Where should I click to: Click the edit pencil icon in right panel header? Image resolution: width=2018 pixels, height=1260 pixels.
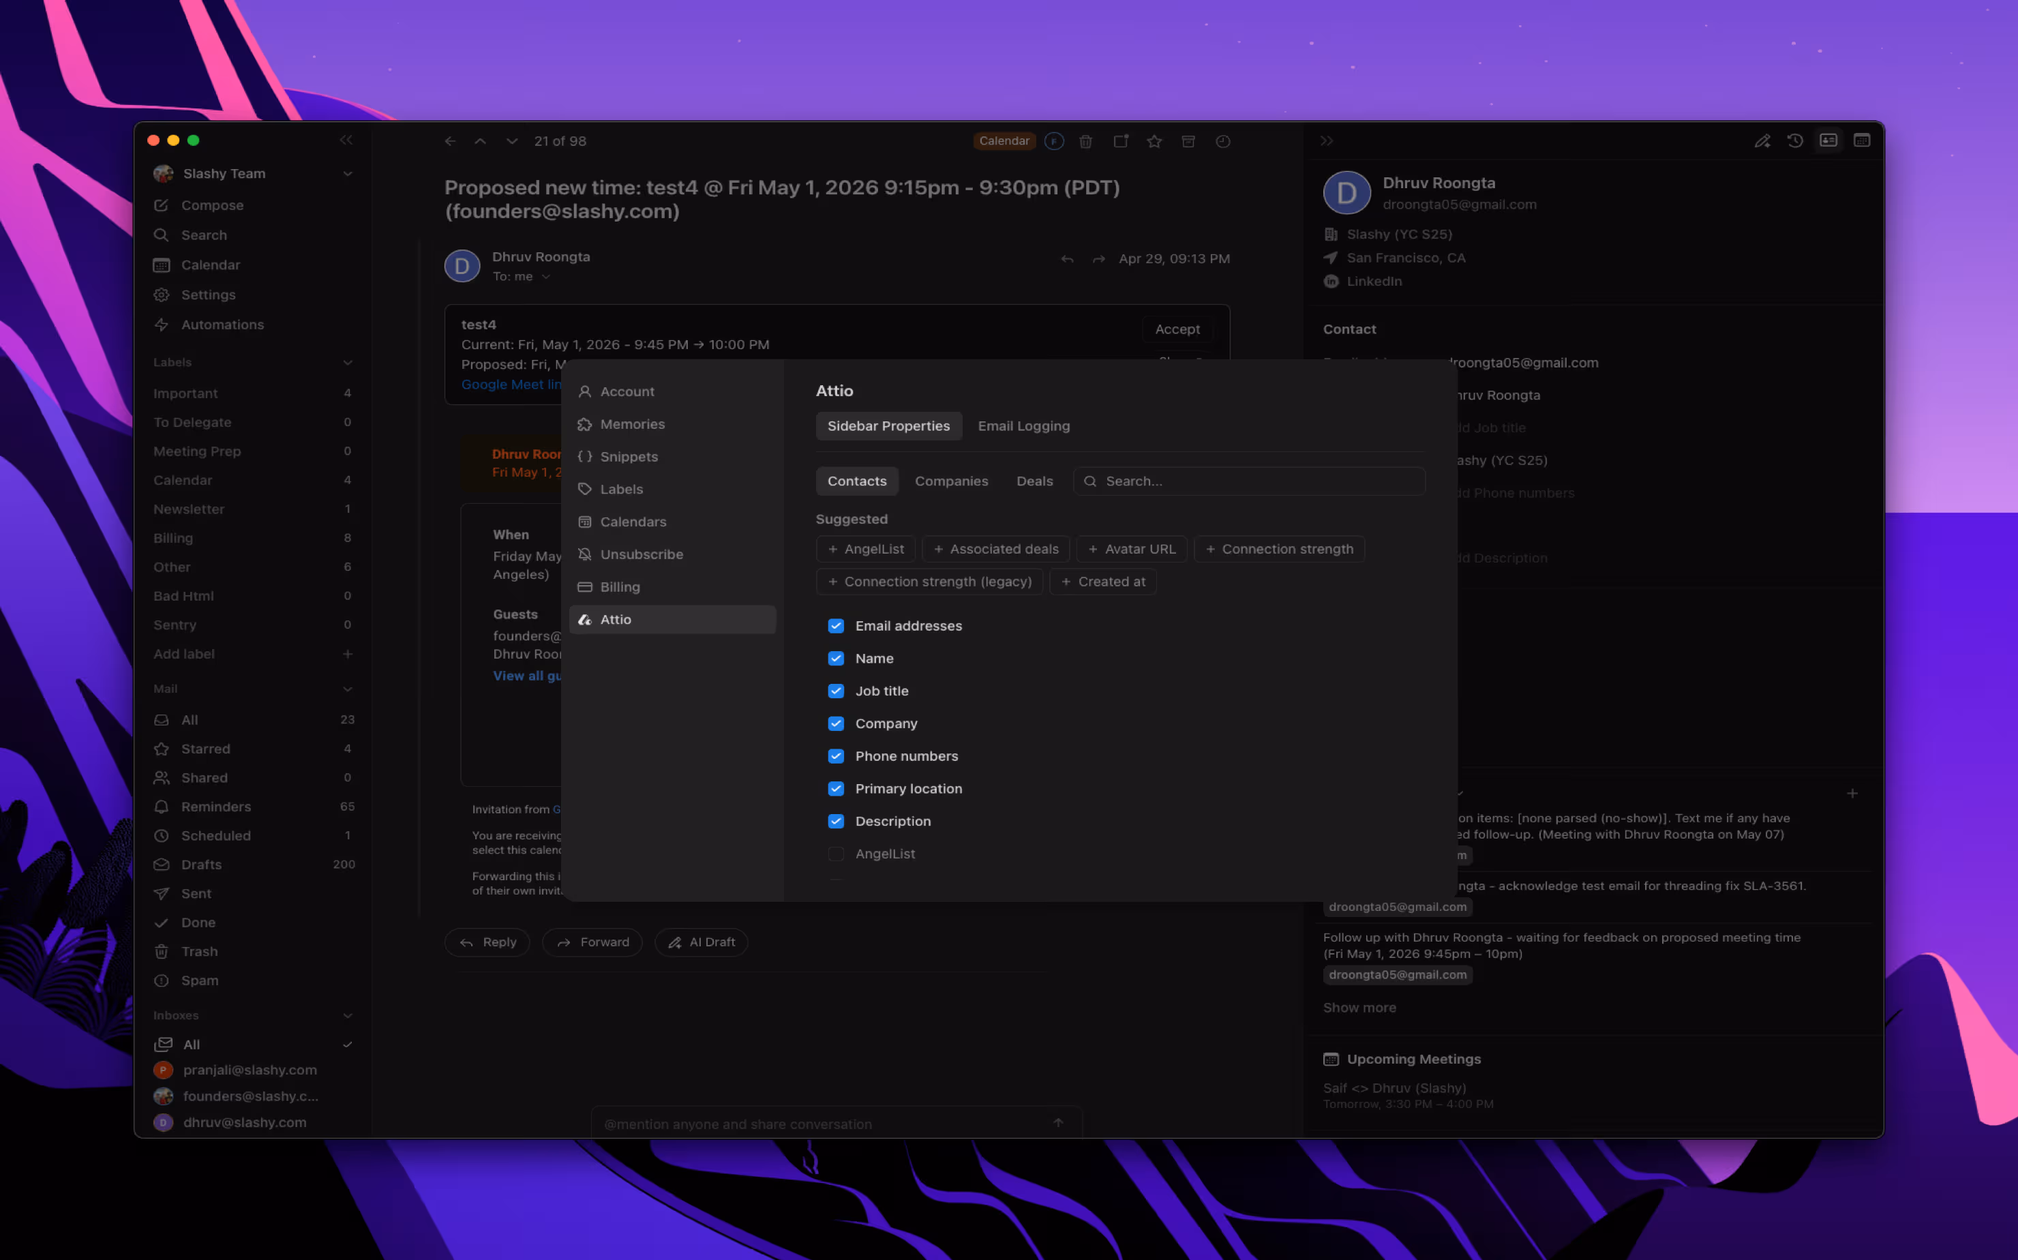[x=1762, y=141]
